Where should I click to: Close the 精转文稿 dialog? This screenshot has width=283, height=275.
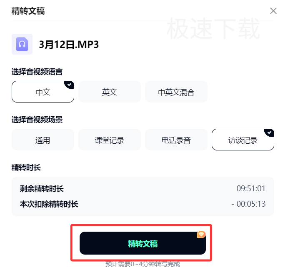[273, 11]
